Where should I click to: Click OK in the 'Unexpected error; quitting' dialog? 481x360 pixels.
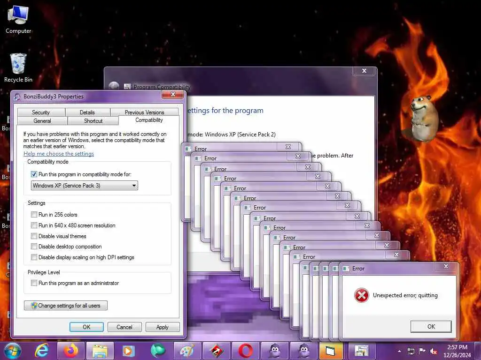pos(431,326)
